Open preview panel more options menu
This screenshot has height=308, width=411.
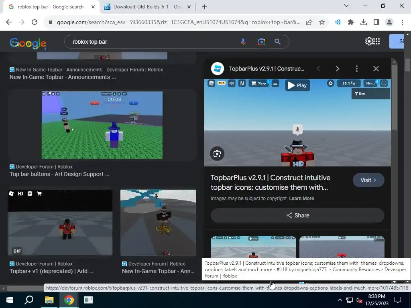[x=356, y=69]
